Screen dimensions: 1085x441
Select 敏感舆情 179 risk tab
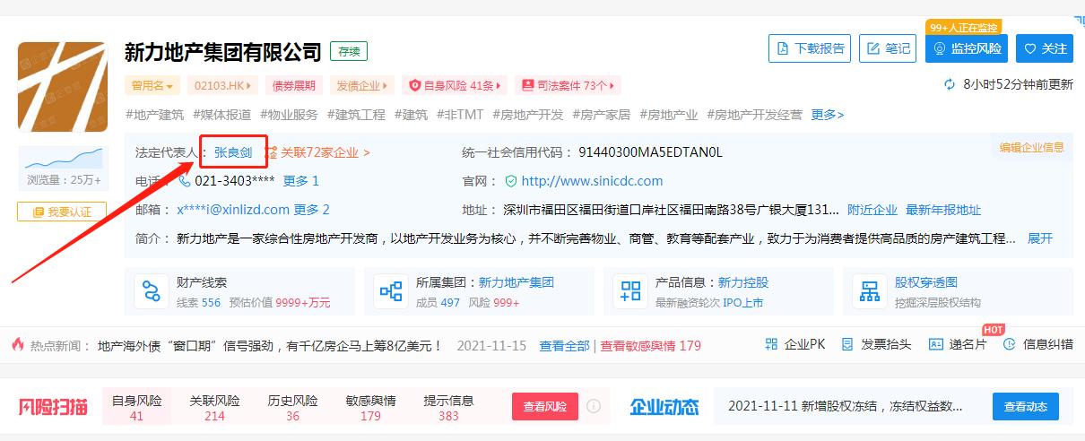coord(370,408)
